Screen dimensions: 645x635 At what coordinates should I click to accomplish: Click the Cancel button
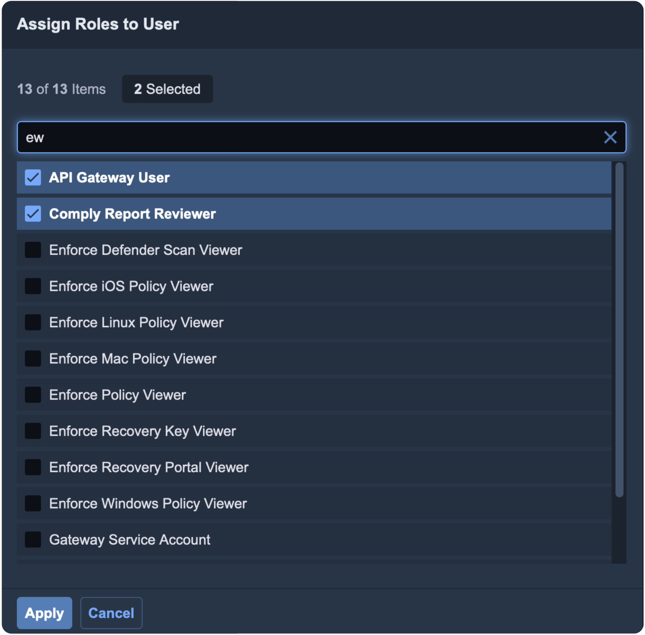(111, 613)
